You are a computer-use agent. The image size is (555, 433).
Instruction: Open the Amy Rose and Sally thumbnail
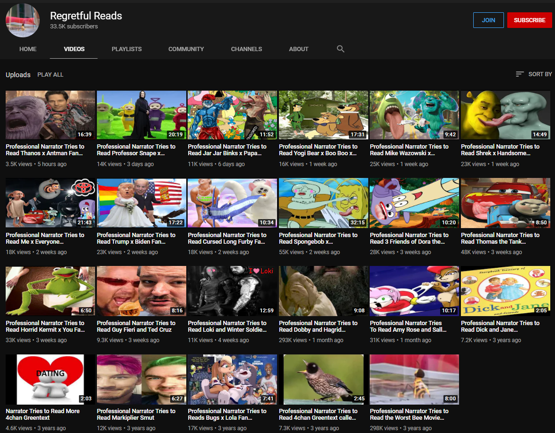(415, 291)
